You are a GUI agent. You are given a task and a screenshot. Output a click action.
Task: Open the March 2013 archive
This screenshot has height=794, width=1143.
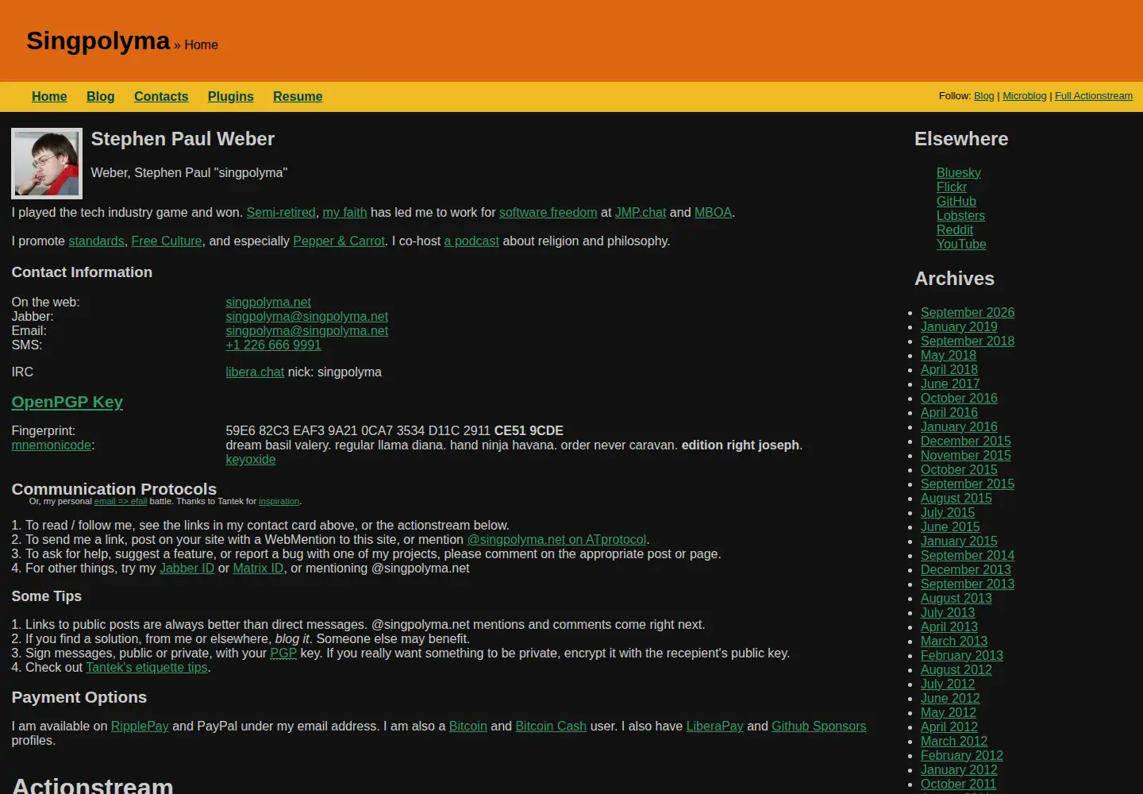coord(954,642)
